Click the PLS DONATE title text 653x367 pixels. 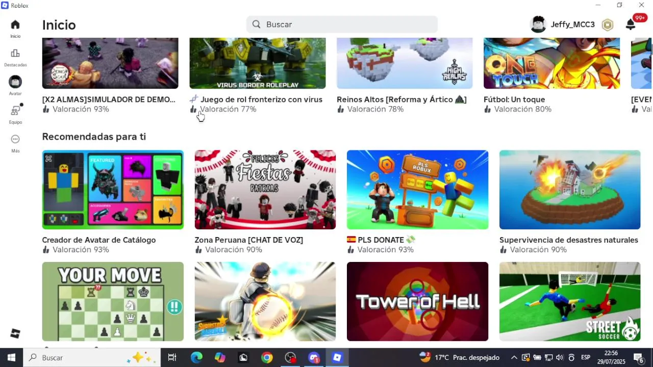point(381,240)
